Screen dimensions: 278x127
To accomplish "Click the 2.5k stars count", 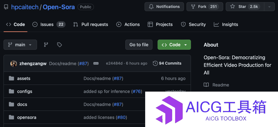I will click(x=254, y=7).
